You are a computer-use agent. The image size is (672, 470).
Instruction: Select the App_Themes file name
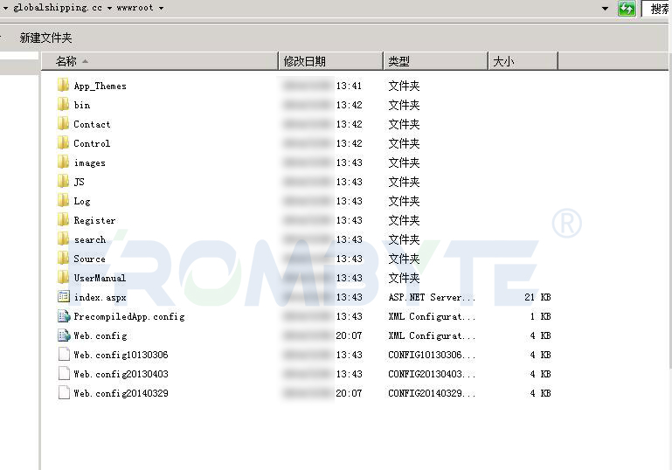[100, 86]
